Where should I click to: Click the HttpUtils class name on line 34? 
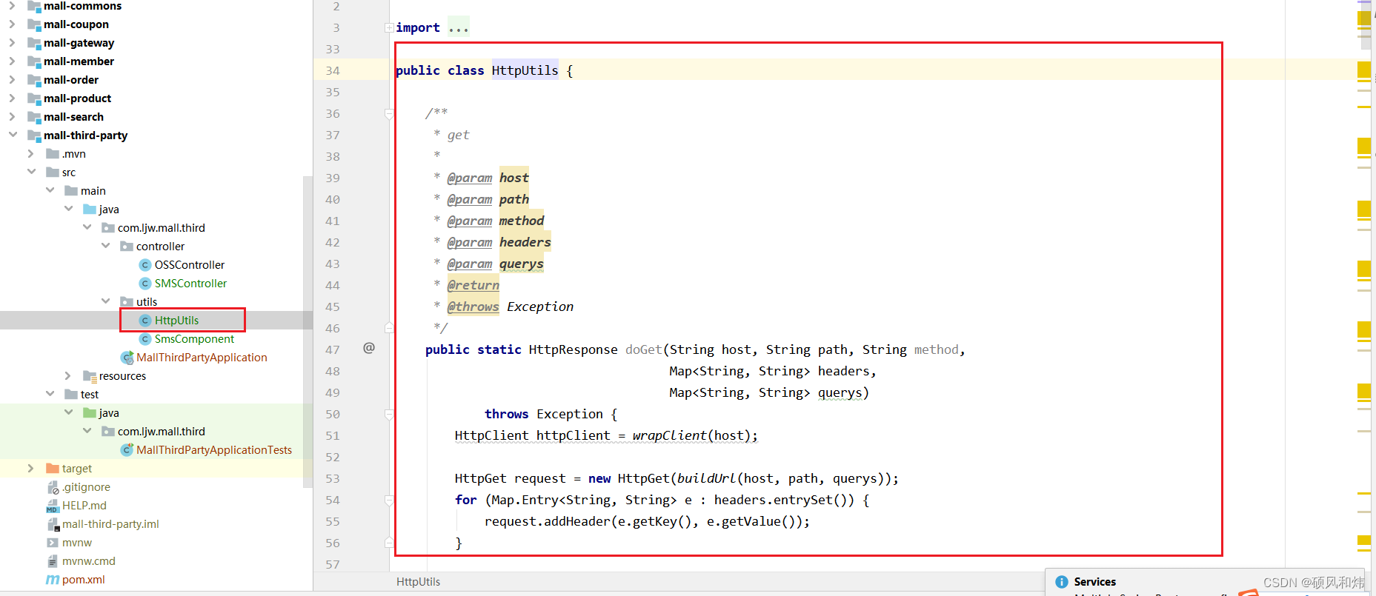[x=525, y=70]
